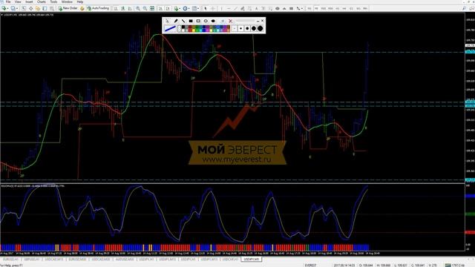Viewport: 475px width, 267px height.
Task: Click the New Order button
Action: coord(68,8)
